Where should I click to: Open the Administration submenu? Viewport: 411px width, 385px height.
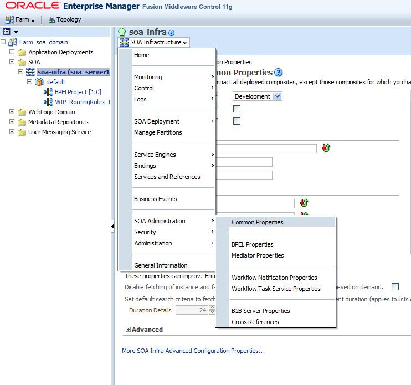[173, 243]
